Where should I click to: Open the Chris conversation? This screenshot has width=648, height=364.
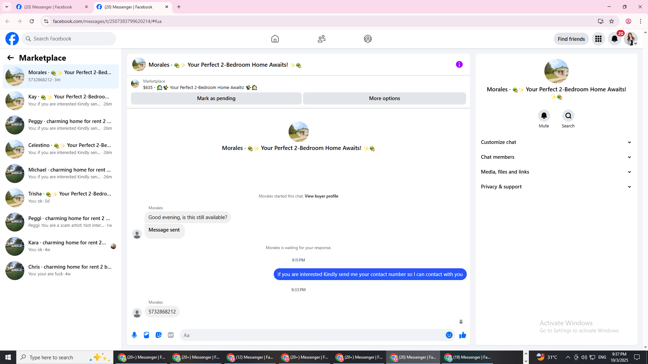coord(61,270)
